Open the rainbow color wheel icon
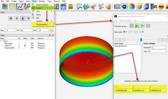The width and height of the screenshot is (168, 99). [132, 7]
